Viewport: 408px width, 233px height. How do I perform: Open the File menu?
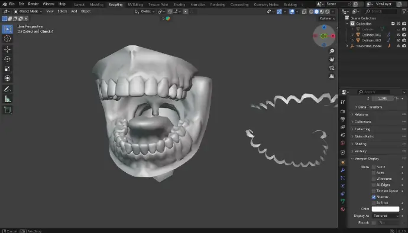(12, 4)
